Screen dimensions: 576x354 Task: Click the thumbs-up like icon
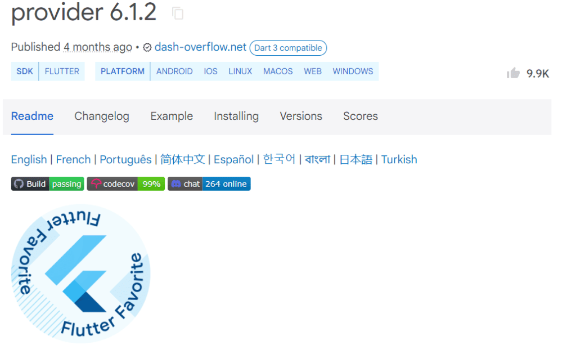[x=513, y=73]
